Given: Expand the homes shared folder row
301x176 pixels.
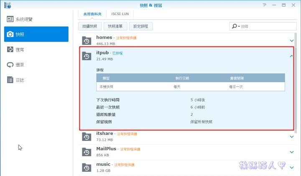Looking at the screenshot, I should point(292,41).
